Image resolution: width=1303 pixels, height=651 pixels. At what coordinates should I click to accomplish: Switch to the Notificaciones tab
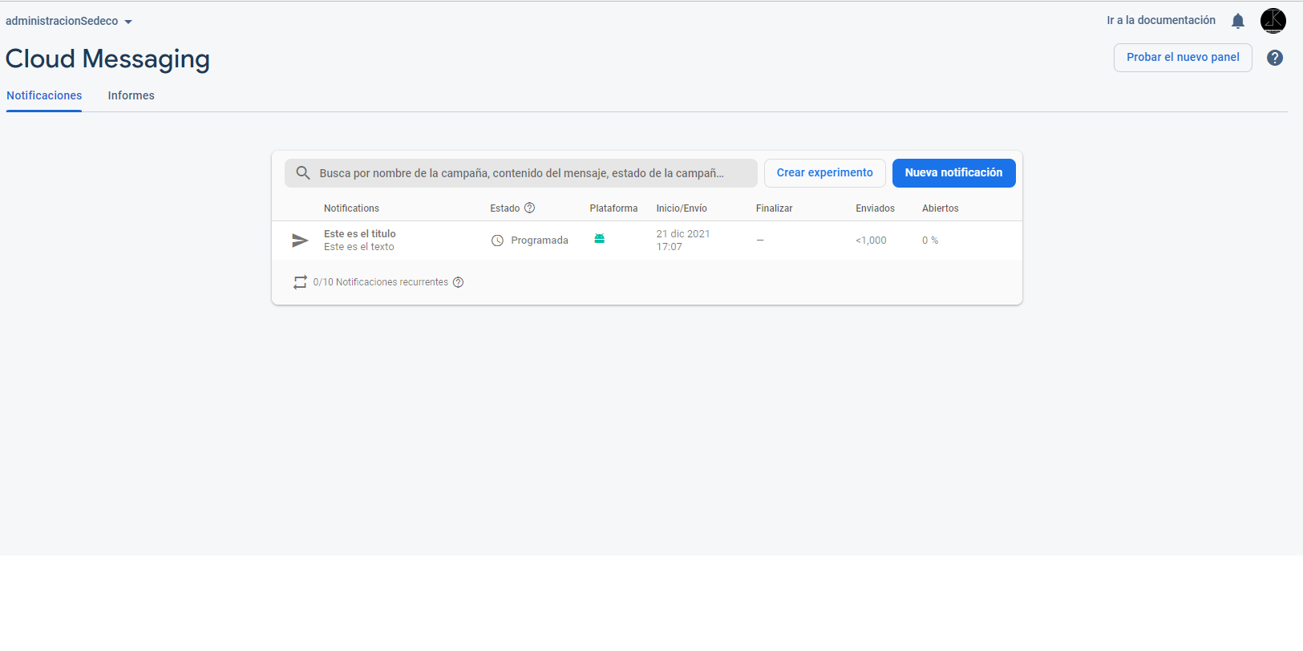[x=44, y=95]
